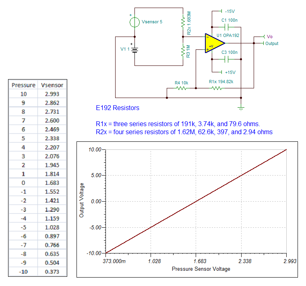Select table cell with value 1.814
Screen dimensions: 306x286
(52, 174)
